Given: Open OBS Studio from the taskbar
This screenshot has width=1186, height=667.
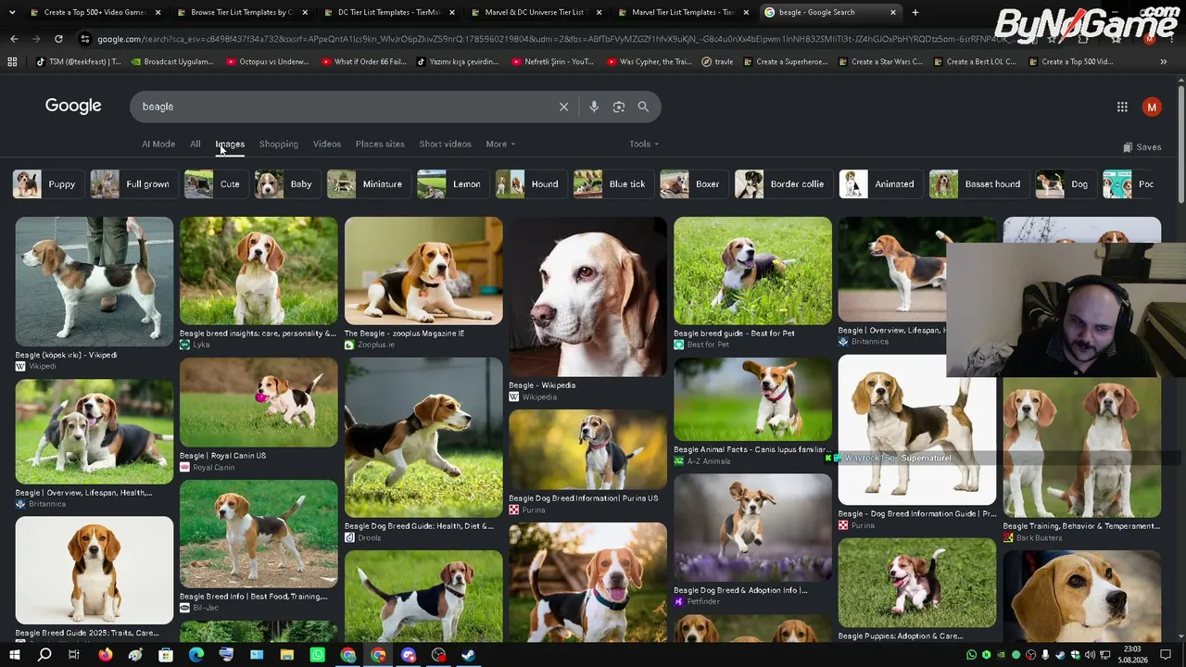Looking at the screenshot, I should pos(438,655).
